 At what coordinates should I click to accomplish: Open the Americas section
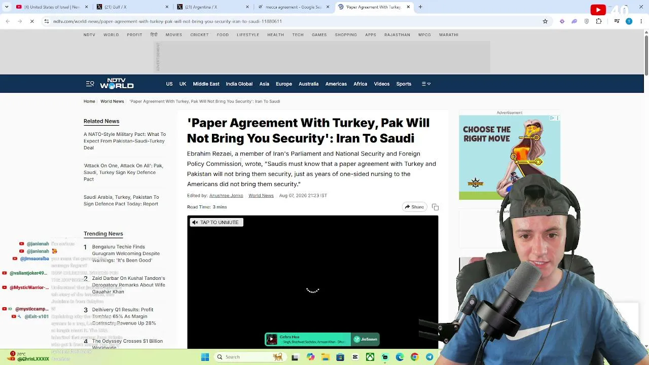point(336,84)
